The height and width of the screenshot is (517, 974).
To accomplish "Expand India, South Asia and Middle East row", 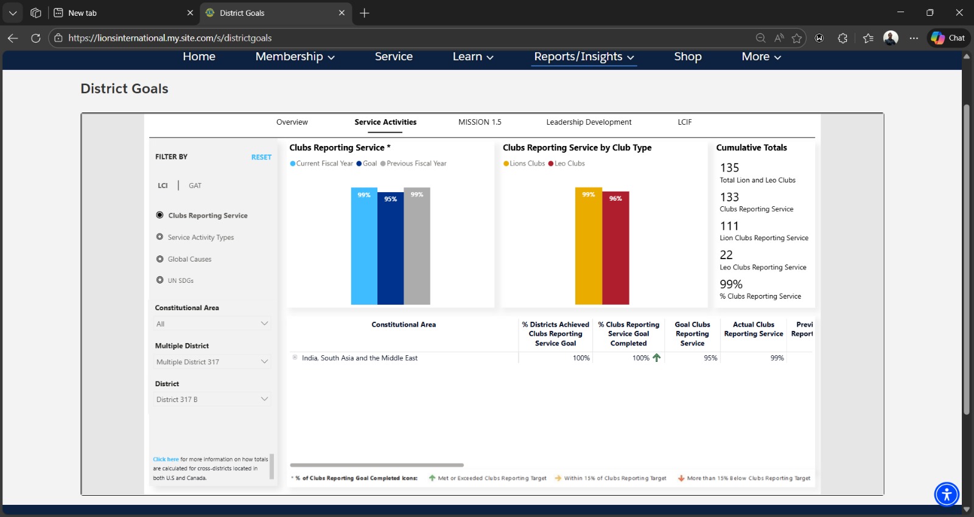I will click(x=295, y=358).
